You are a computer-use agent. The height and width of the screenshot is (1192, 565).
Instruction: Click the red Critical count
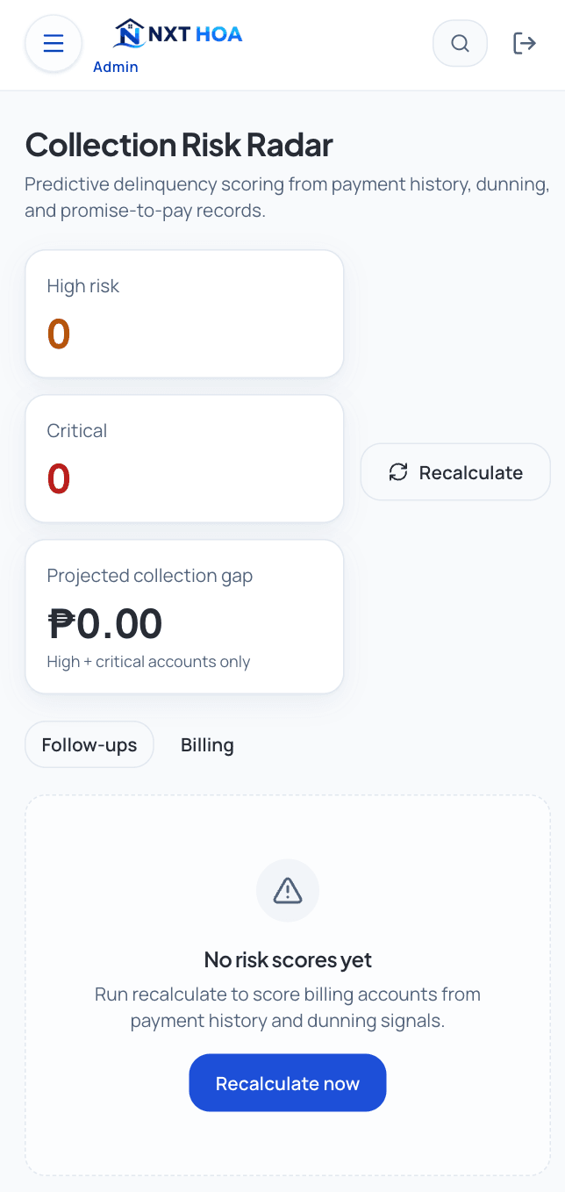click(59, 479)
